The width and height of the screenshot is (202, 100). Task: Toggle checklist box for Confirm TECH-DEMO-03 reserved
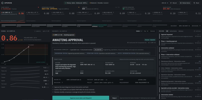tap(53, 89)
